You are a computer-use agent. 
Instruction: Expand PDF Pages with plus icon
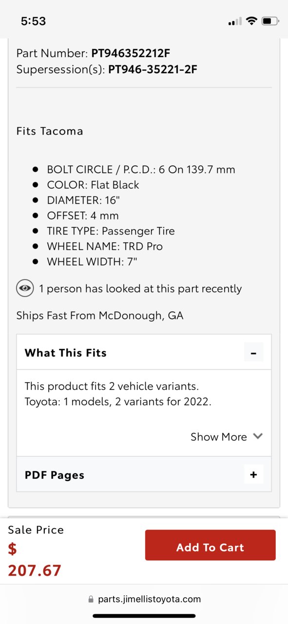coord(253,474)
